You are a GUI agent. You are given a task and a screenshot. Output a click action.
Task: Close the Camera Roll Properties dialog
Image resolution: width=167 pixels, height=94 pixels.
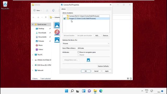click(x=111, y=5)
